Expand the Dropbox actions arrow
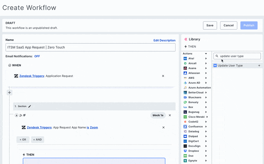Screen dimensions: 264x164 tap(206, 151)
